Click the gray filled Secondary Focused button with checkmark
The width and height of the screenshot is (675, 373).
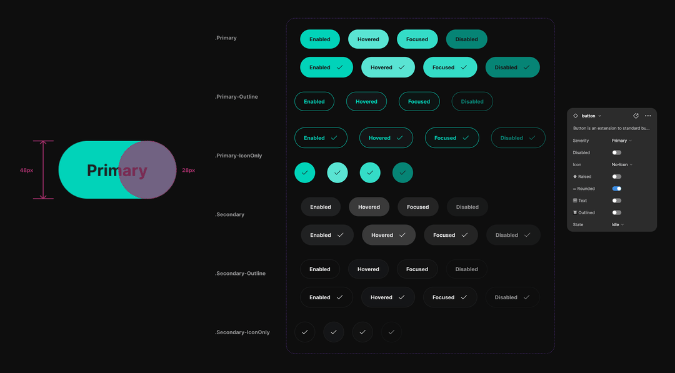(x=451, y=236)
